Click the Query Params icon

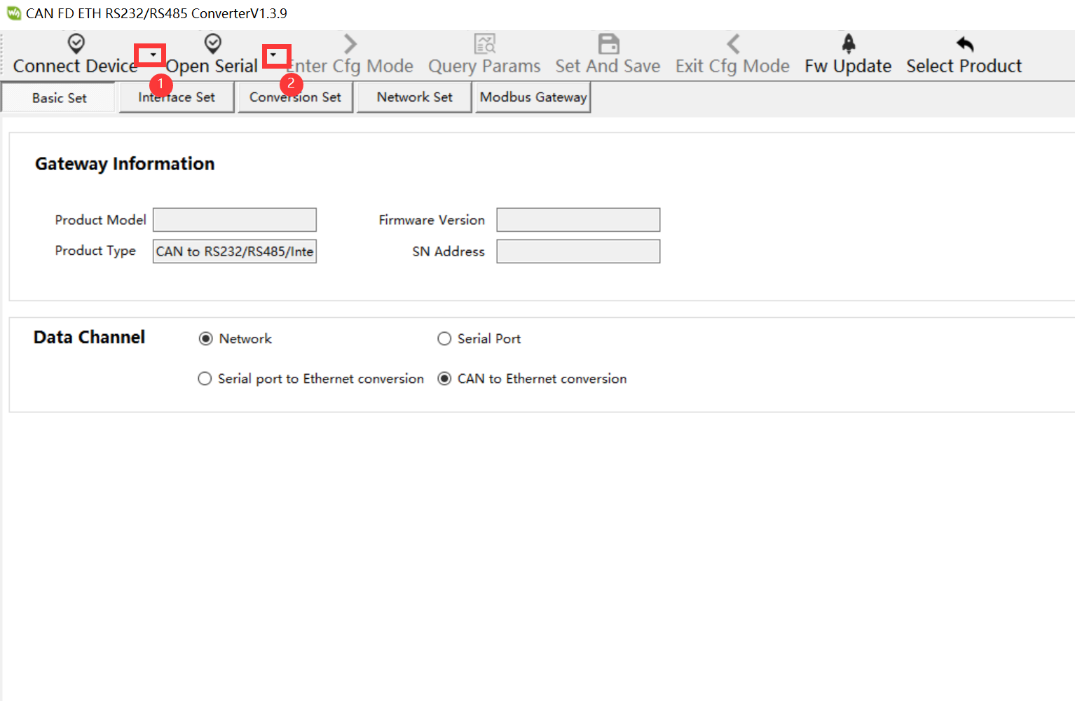coord(484,43)
